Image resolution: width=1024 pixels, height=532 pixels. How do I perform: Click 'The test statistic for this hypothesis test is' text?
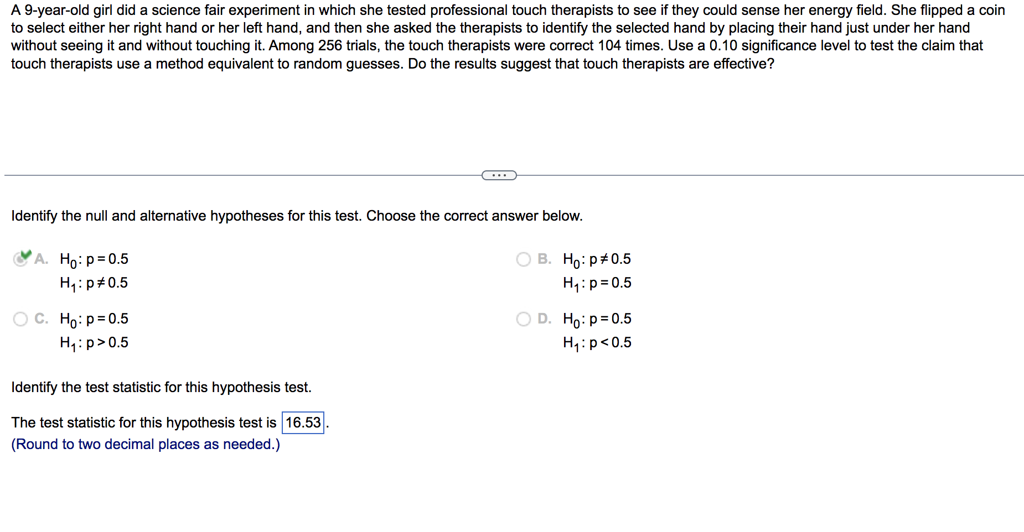pos(144,423)
